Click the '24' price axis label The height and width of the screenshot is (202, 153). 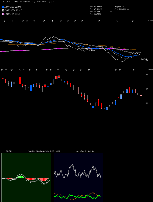click(x=147, y=89)
